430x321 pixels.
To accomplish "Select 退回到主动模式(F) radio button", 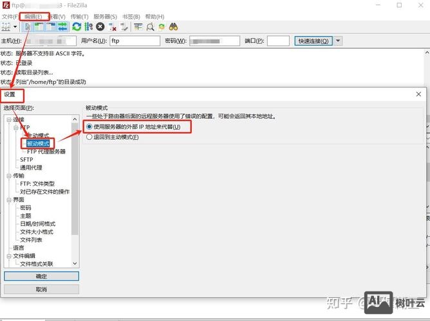I will (x=89, y=137).
